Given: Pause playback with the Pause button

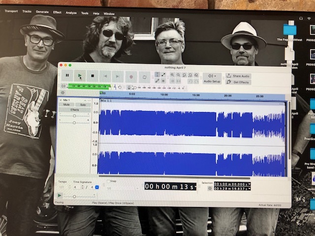Looking at the screenshot, I should [67, 75].
